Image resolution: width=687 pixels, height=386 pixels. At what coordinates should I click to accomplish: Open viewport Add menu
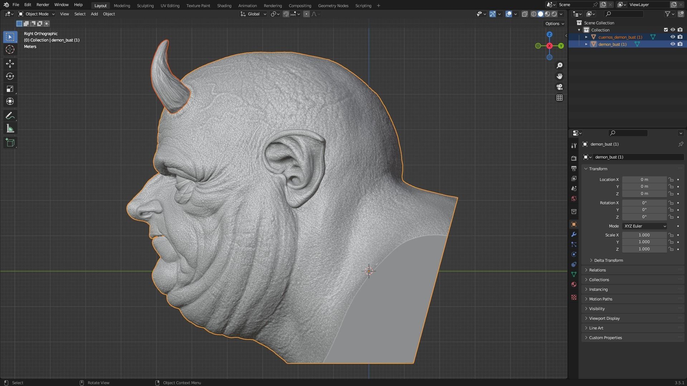coord(94,14)
